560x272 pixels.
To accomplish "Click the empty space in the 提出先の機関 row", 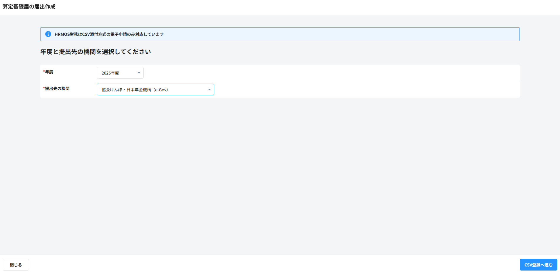I will (353, 89).
